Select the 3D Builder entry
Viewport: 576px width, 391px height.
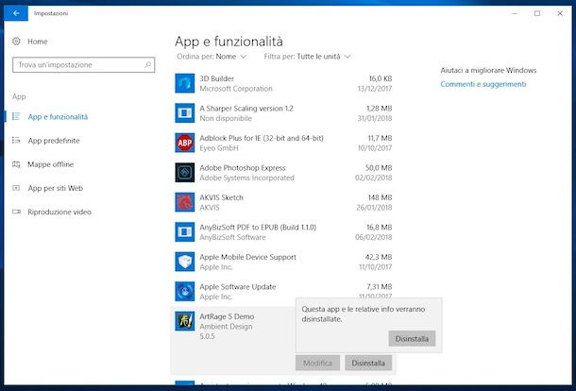(283, 83)
